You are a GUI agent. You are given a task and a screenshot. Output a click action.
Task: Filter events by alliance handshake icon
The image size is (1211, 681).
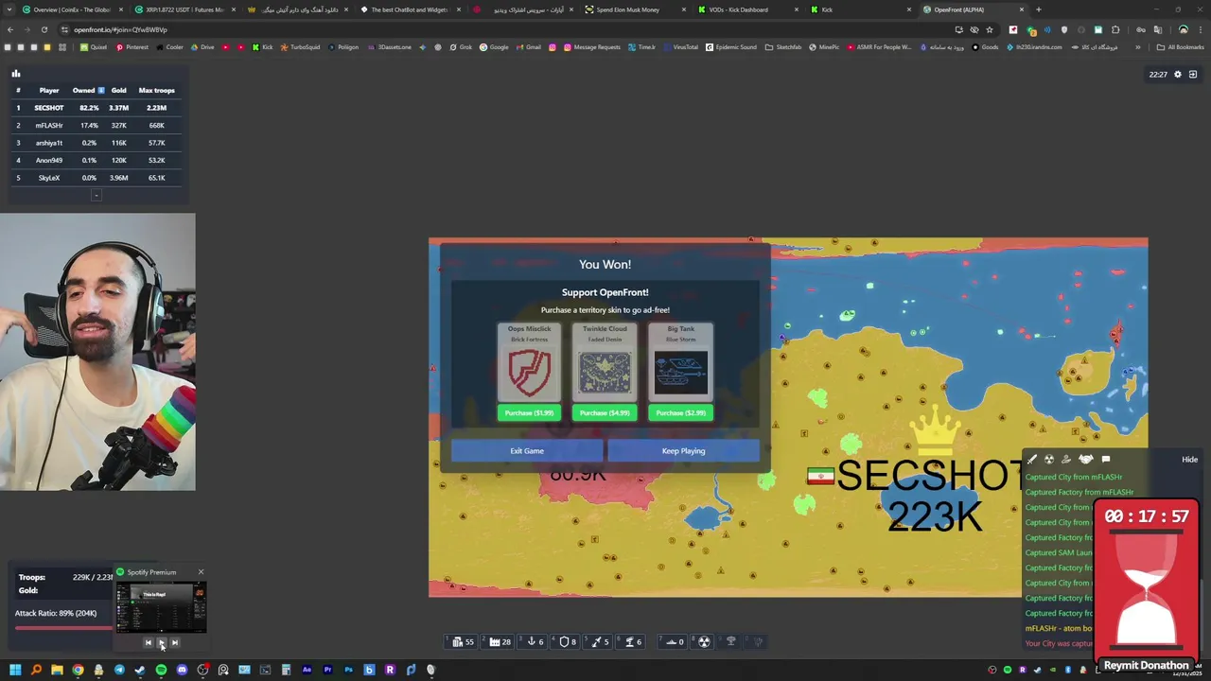pos(1085,460)
